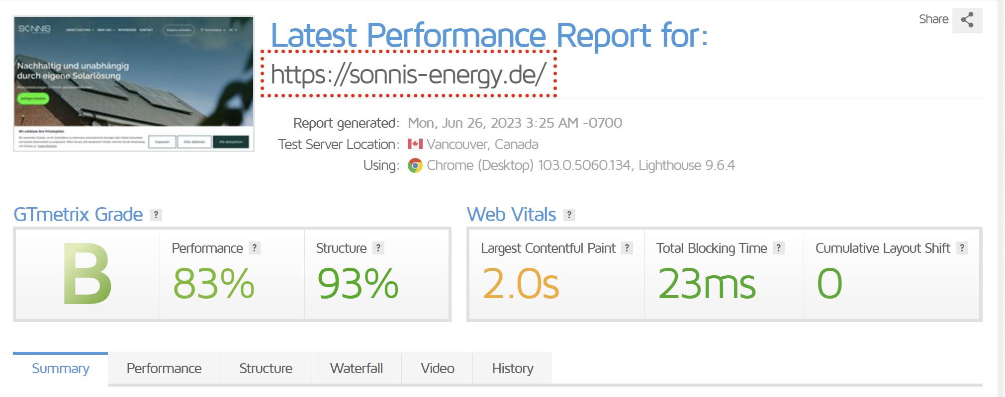This screenshot has height=397, width=1005.
Task: Select the Video tab
Action: (x=438, y=369)
